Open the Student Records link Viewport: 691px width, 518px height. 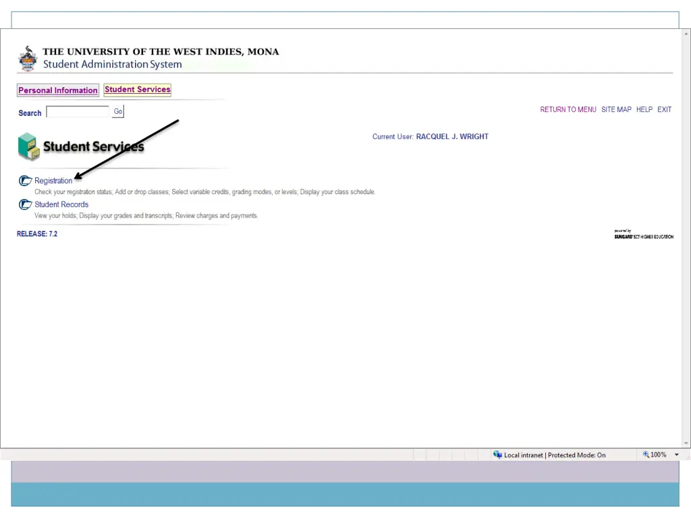click(x=61, y=204)
